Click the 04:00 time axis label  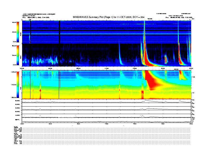[x=50, y=68]
